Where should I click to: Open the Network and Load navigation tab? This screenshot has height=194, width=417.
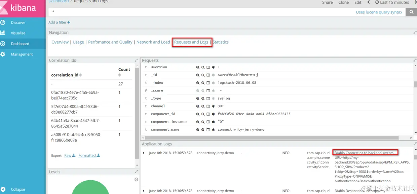pos(153,42)
